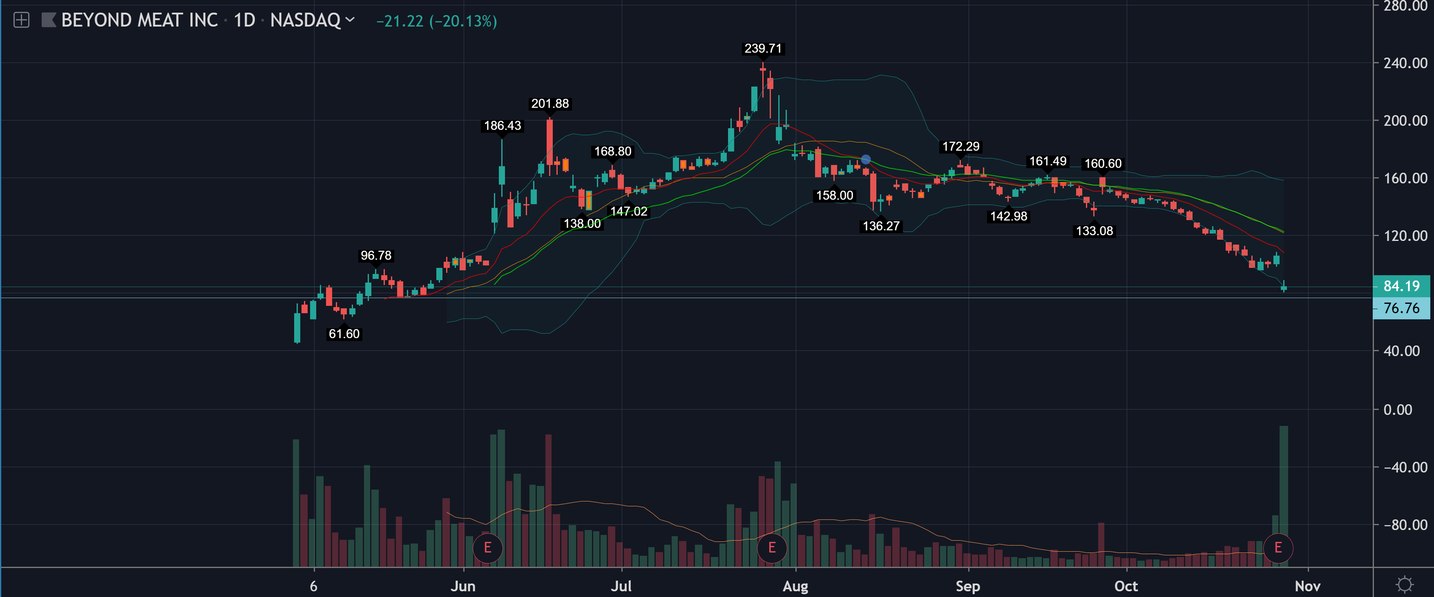Click the blue circle marker on the August candles
This screenshot has height=597, width=1434.
(866, 160)
